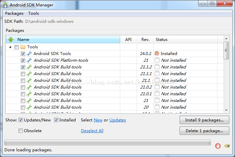
Task: Open the Packages menu
Action: pyautogui.click(x=14, y=13)
